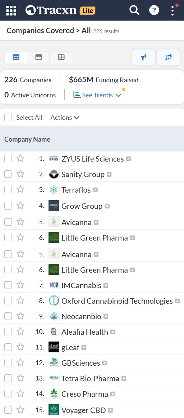Open the Oxford Cannabinoid Technologies company link

pos(117,301)
